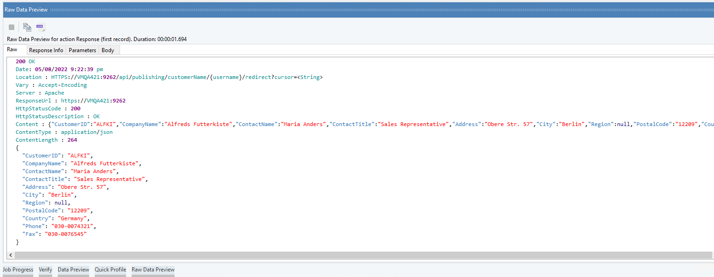
Task: Click the Copy raw data icon
Action: pyautogui.click(x=27, y=27)
